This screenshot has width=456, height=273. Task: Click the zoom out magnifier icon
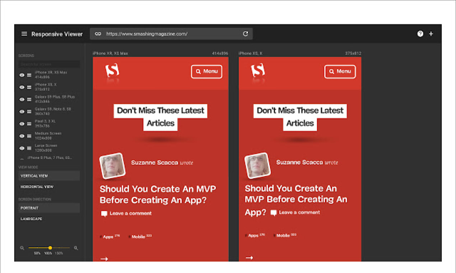[22, 248]
